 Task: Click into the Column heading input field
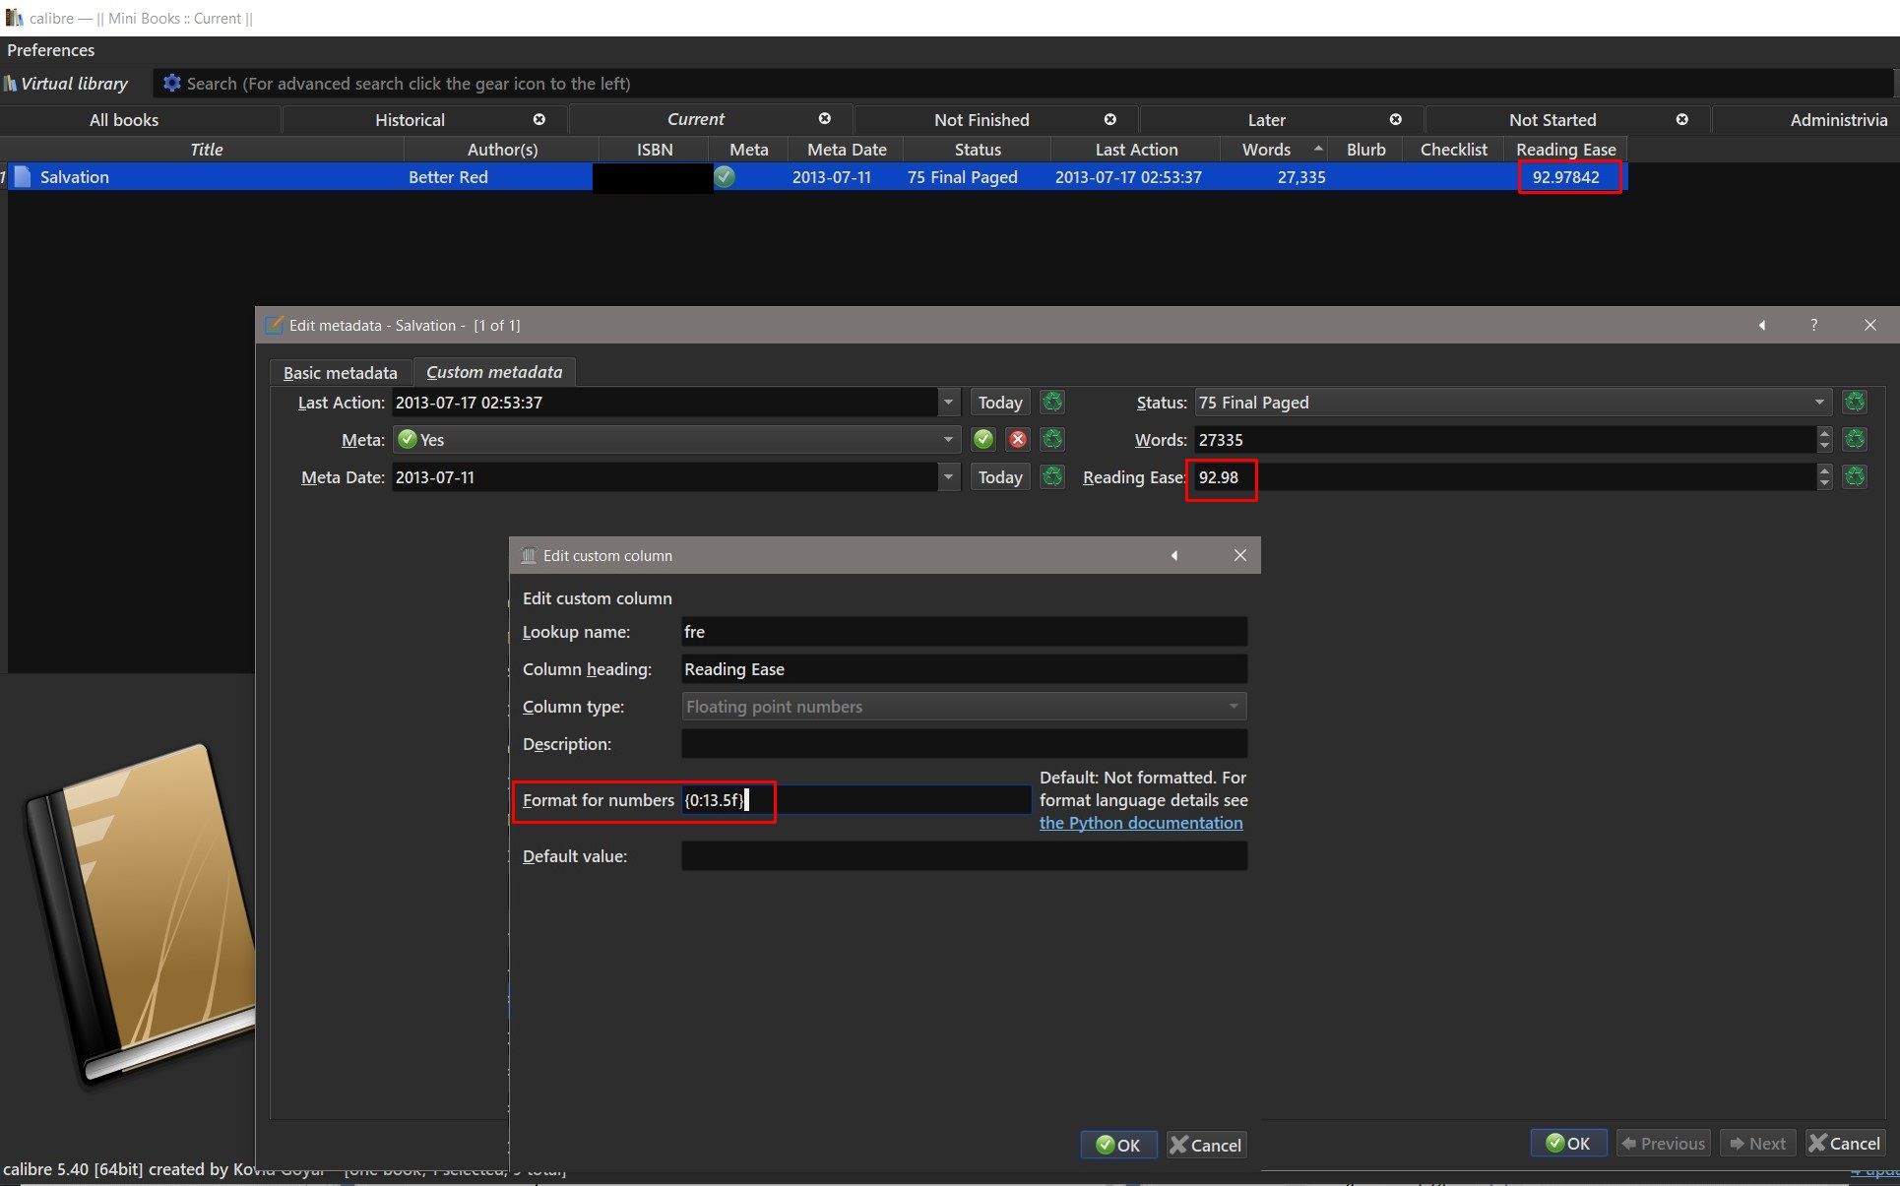(963, 669)
